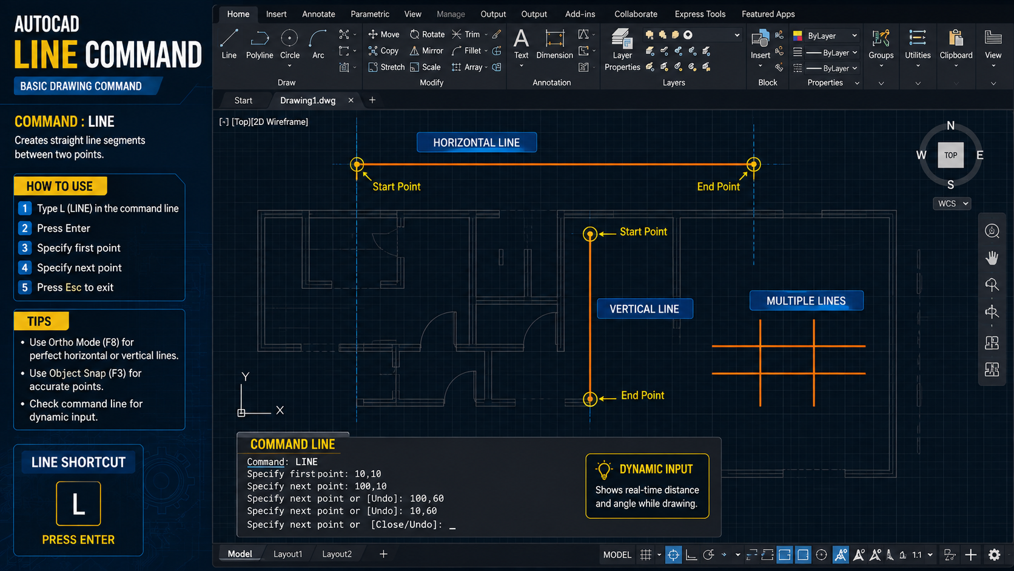Click the Zoom magnifier in navigation bar
This screenshot has height=571, width=1014.
tap(992, 285)
